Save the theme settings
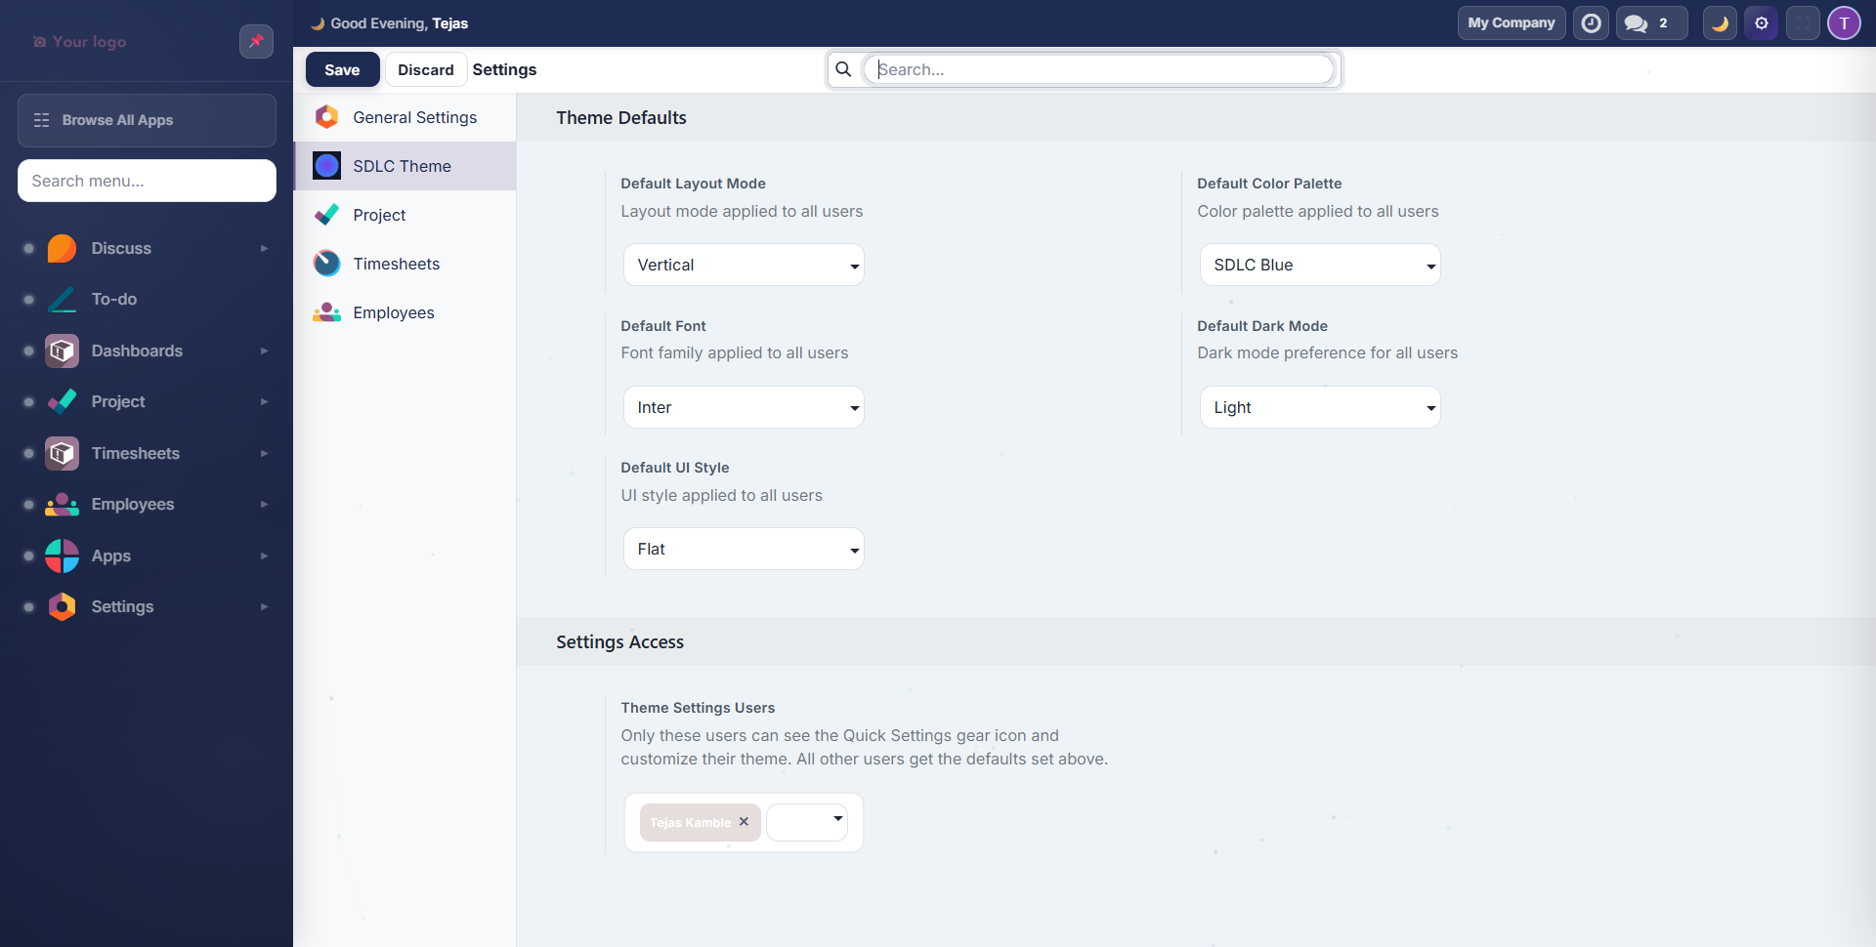The height and width of the screenshot is (947, 1876). click(342, 68)
